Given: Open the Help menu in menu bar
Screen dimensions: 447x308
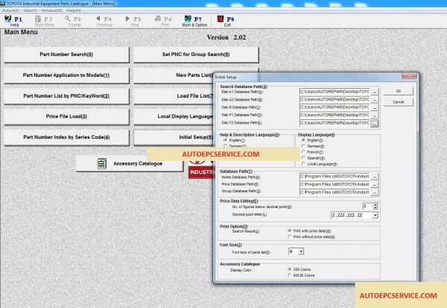Looking at the screenshot, I should click(74, 10).
